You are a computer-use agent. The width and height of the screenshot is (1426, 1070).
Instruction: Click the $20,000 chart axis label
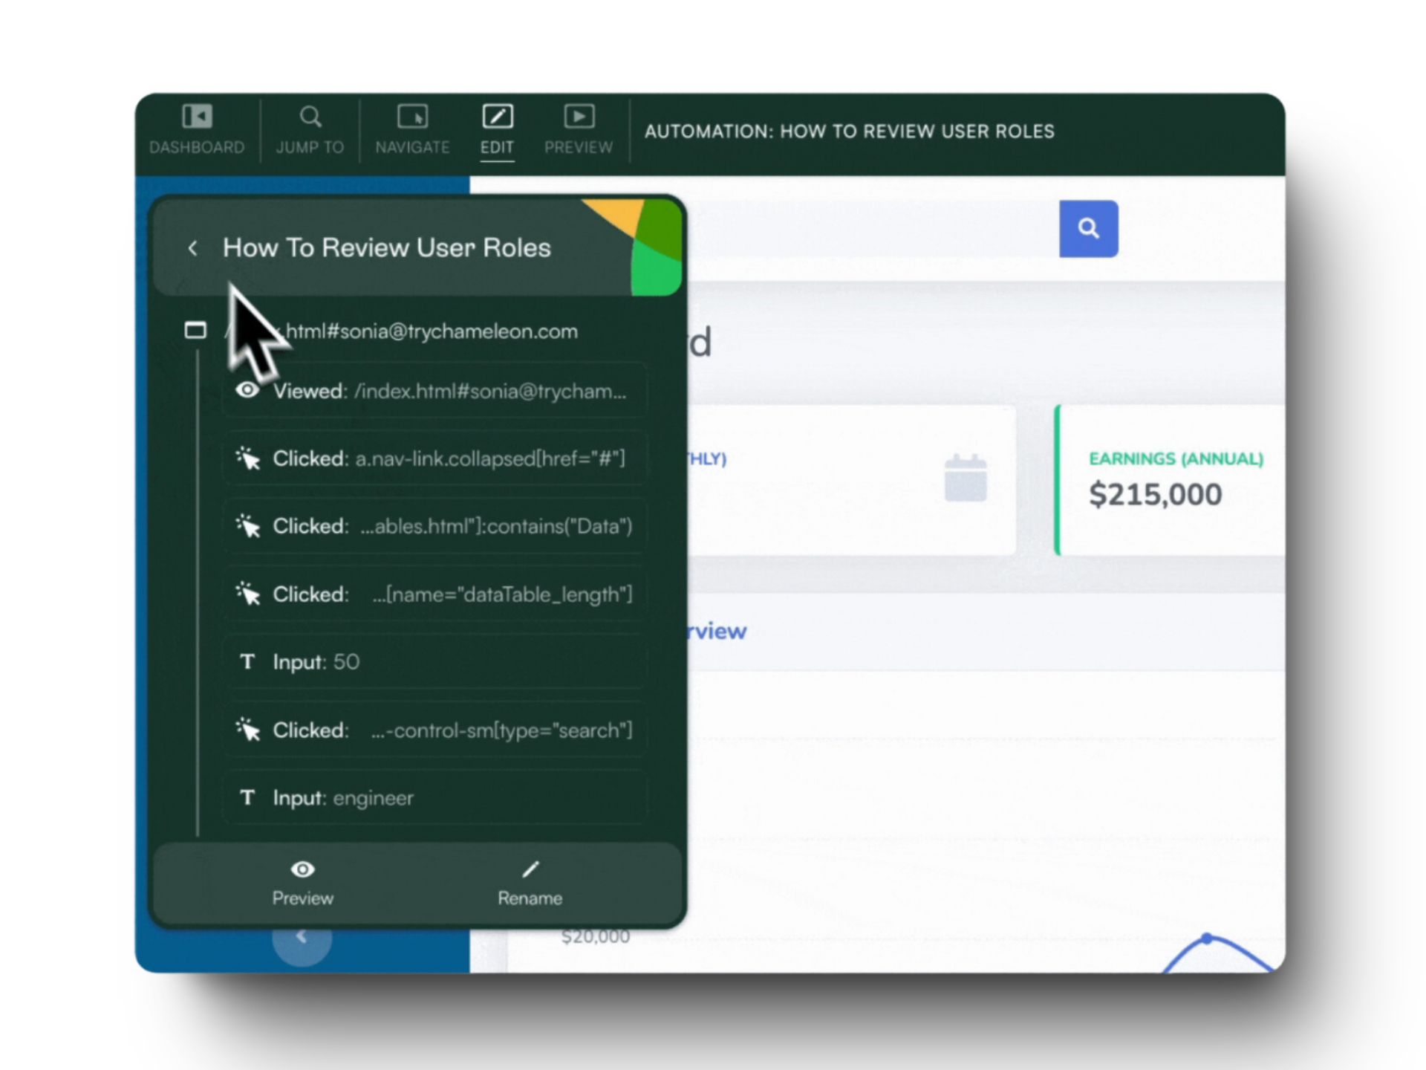[x=595, y=936]
